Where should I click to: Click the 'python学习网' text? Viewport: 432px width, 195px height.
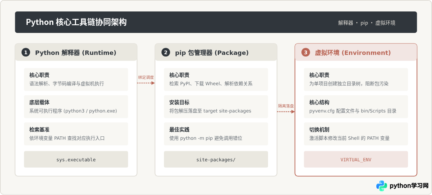[409, 186]
